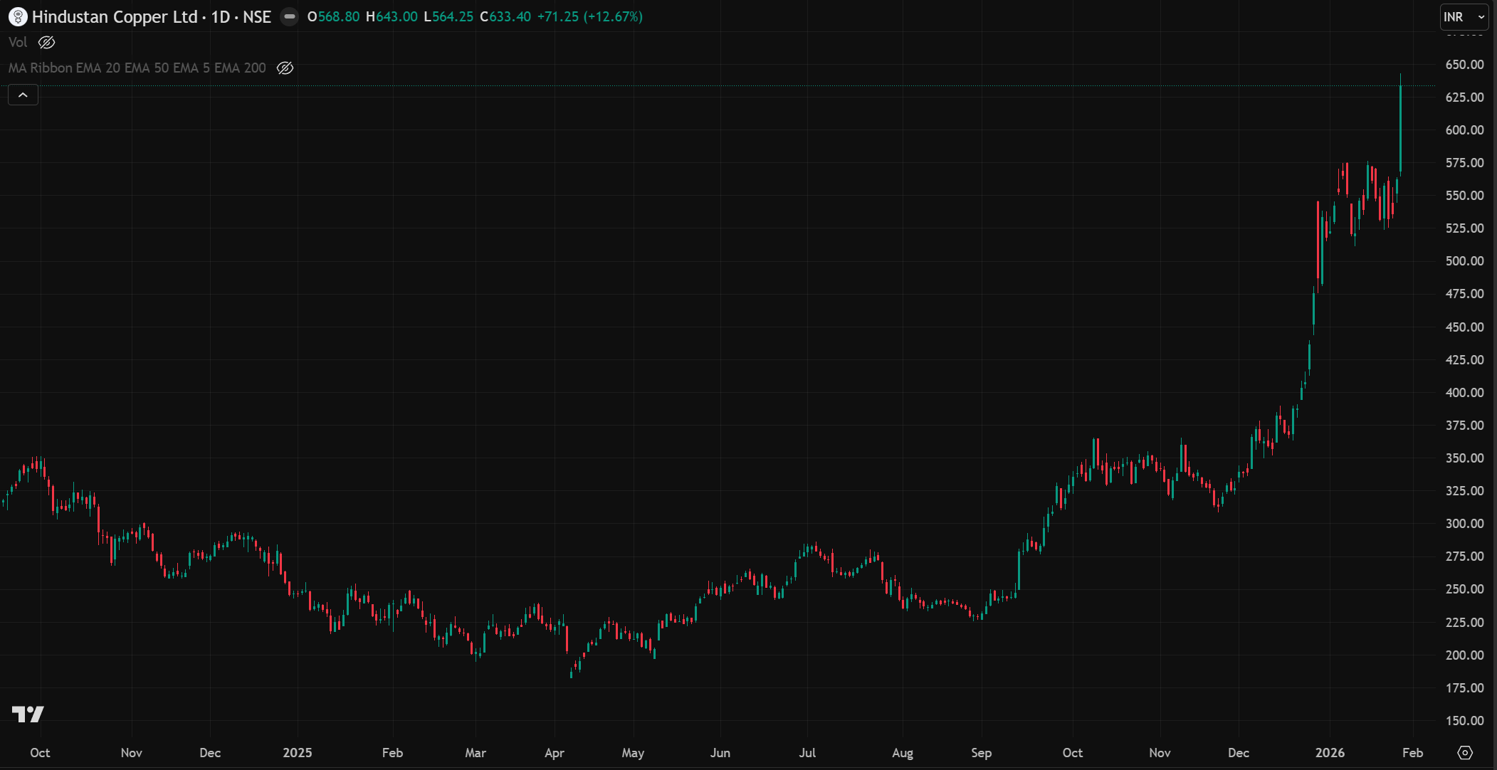Click the tall latest green candle

click(1400, 128)
